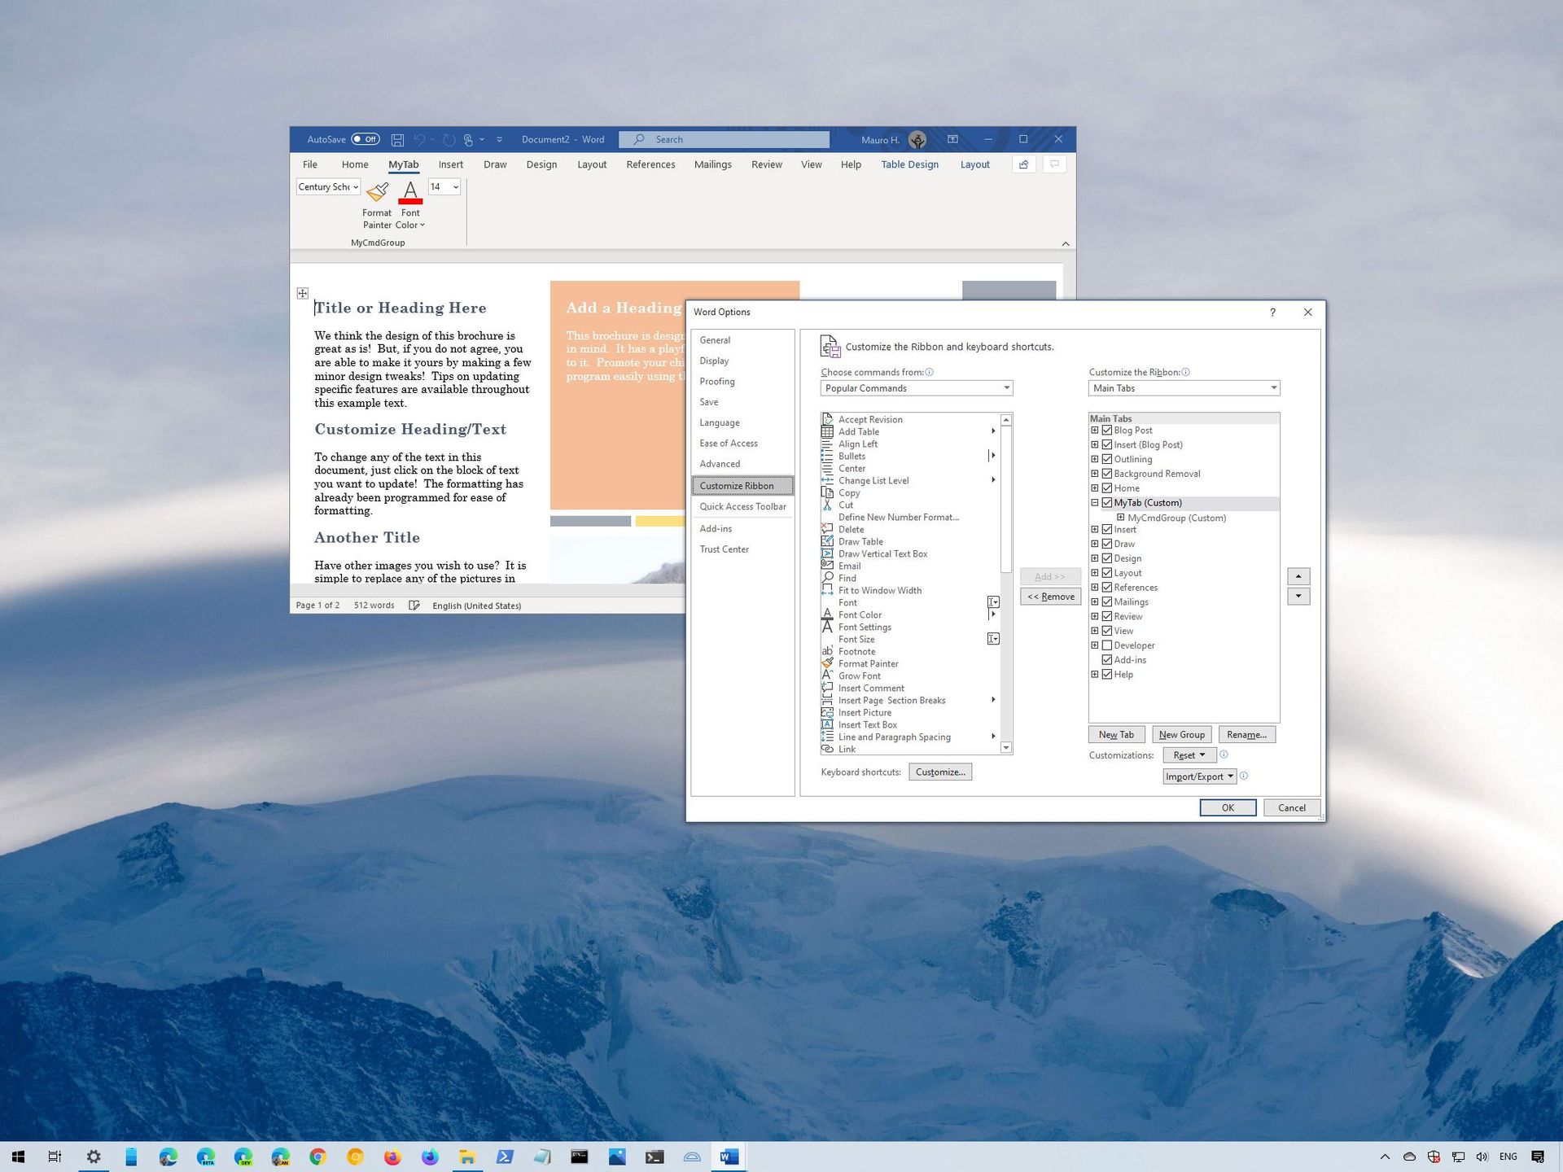Screen dimensions: 1563x1172
Task: Click the New Tab button
Action: click(1116, 734)
